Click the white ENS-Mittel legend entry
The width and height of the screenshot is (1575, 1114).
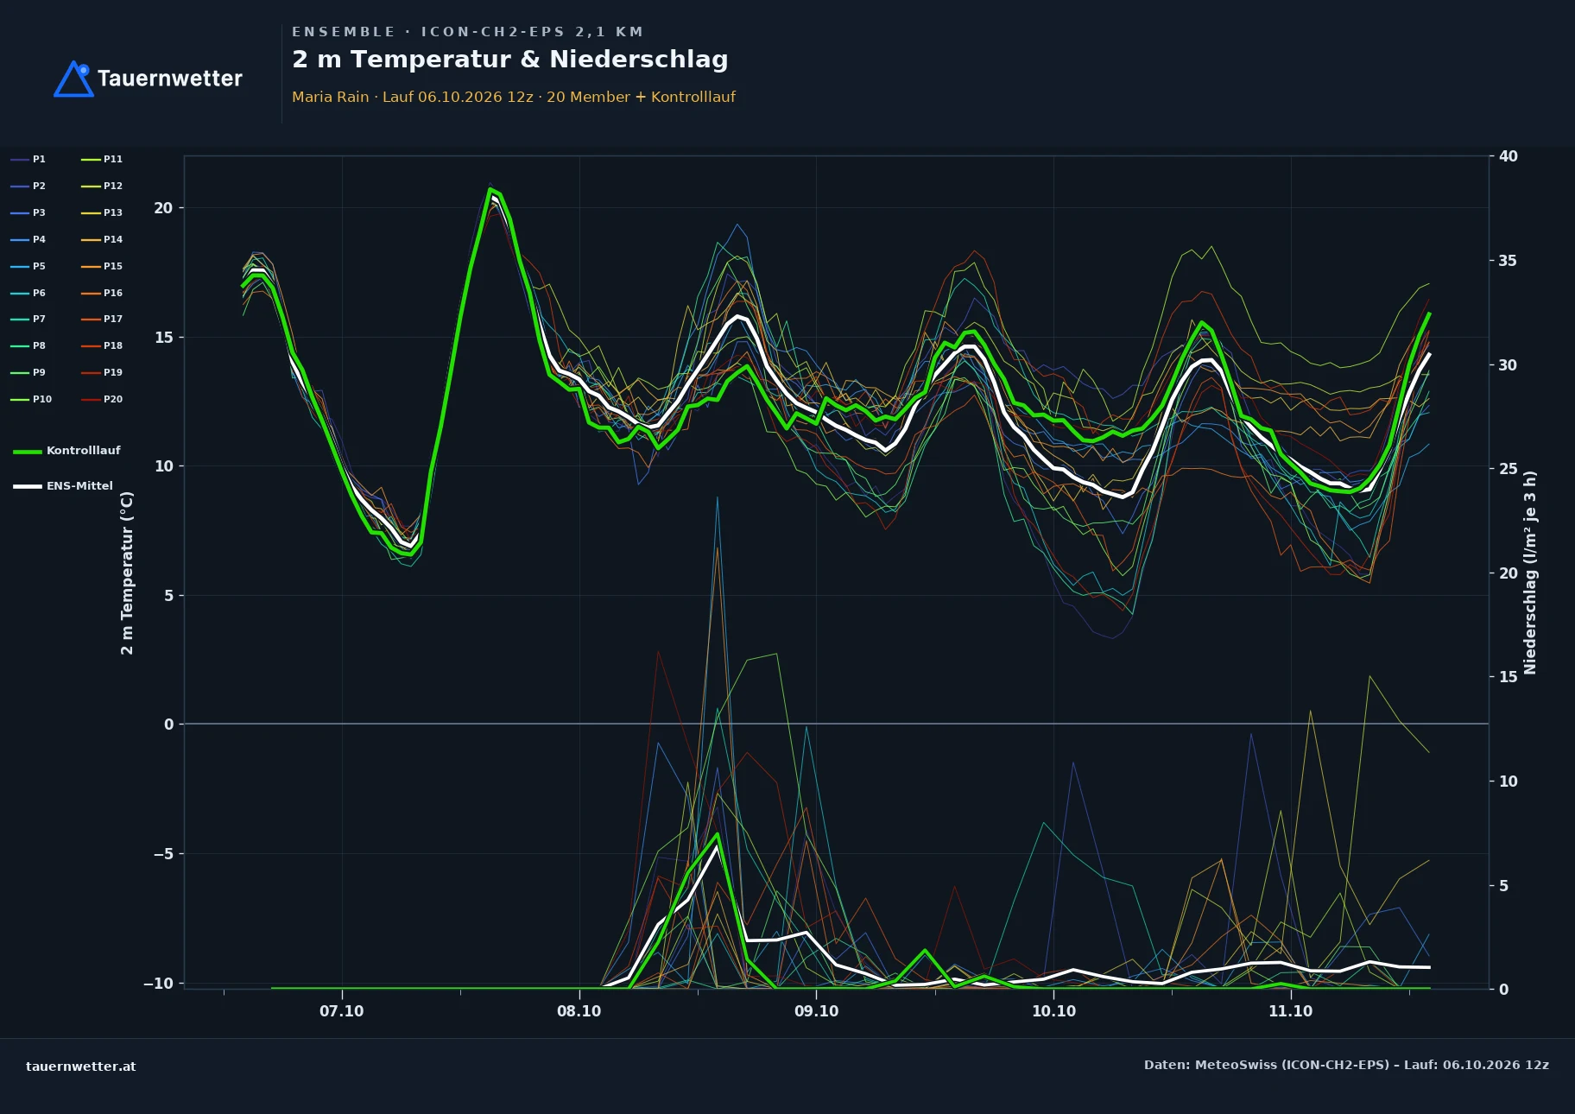pos(63,486)
